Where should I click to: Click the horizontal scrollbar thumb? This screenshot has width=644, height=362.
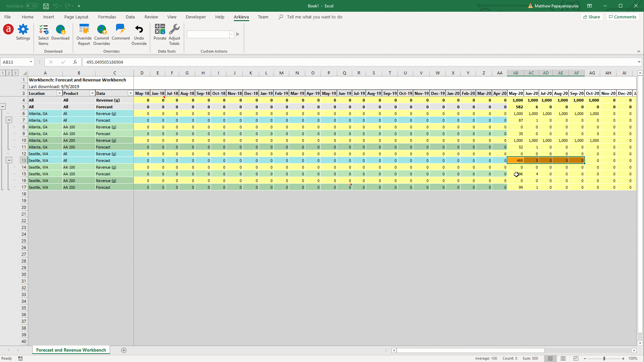pyautogui.click(x=471, y=350)
